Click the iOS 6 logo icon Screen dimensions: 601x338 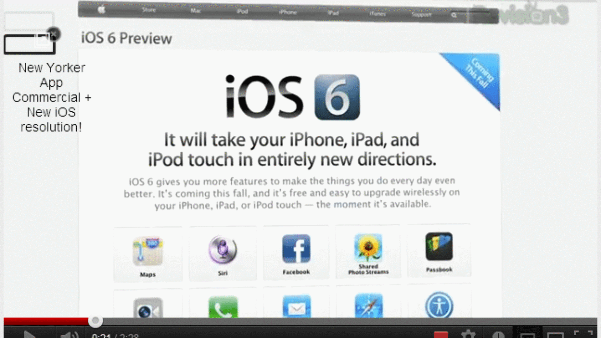pos(337,97)
